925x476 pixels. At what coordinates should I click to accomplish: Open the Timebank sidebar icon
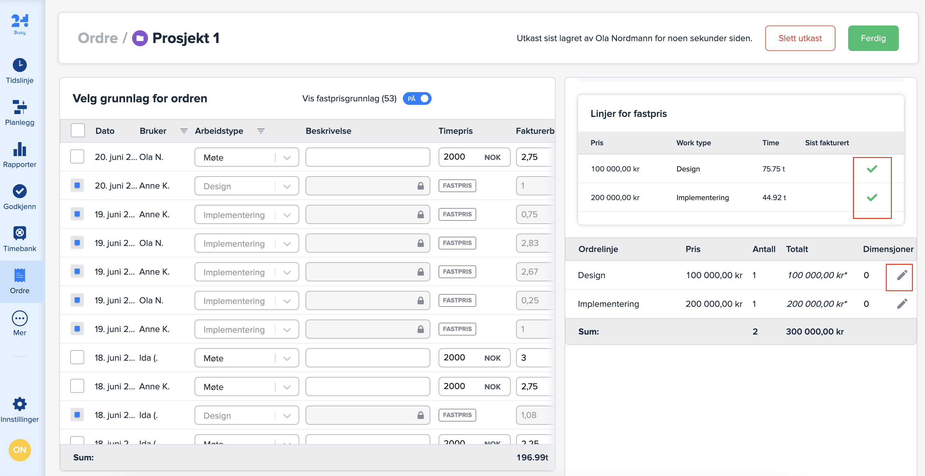tap(20, 233)
